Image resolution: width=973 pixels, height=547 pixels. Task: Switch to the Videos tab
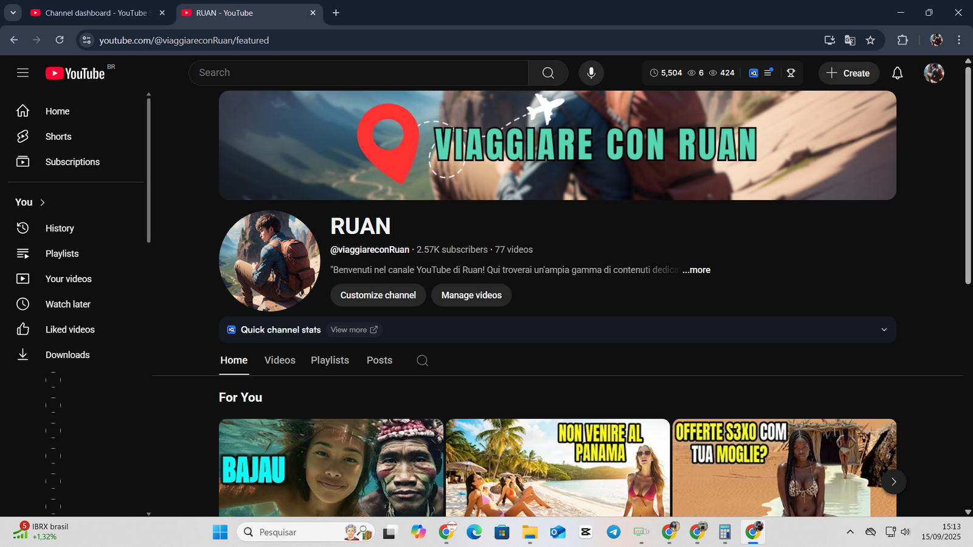(280, 360)
